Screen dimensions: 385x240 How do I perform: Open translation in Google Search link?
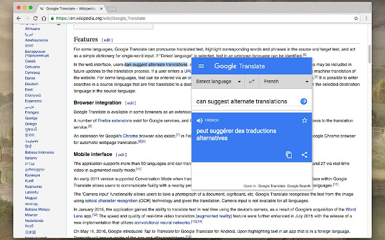click(298, 186)
